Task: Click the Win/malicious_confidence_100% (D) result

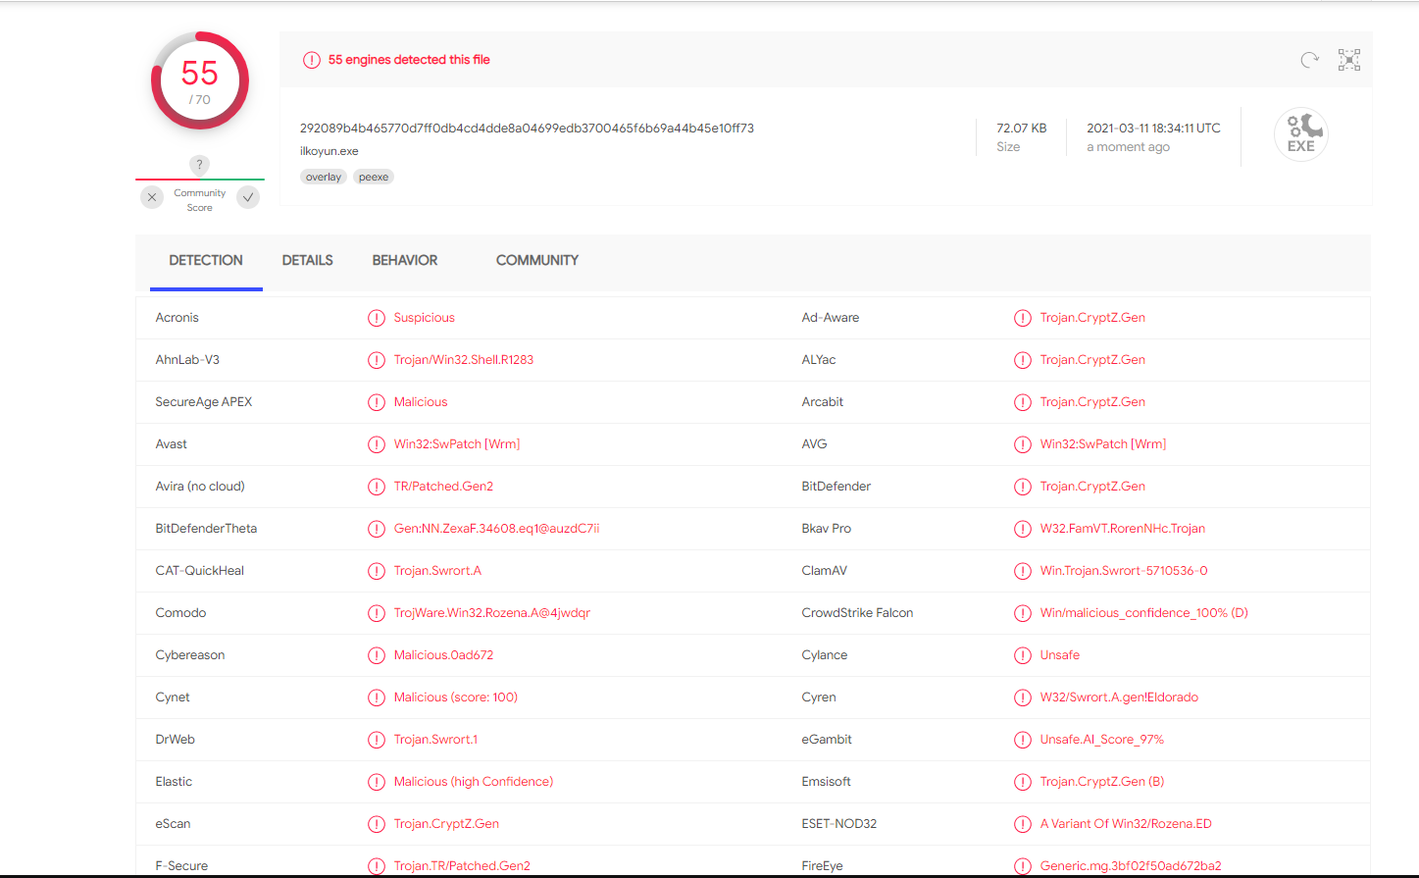Action: pos(1144,613)
